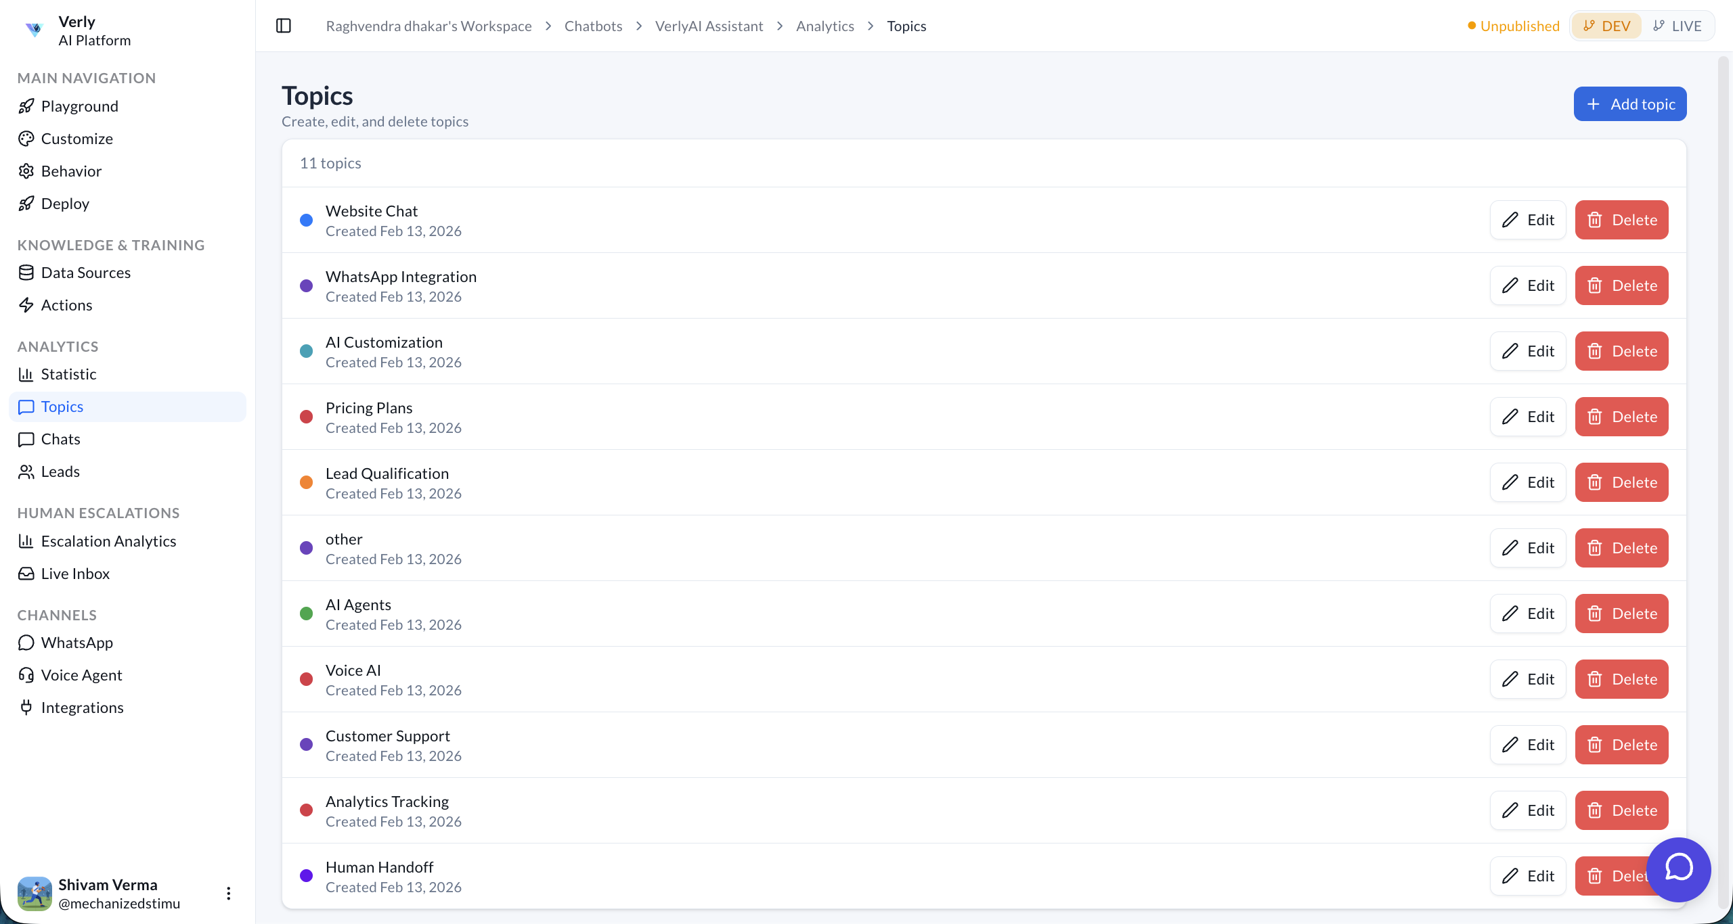Open the Behavior gear icon

pos(26,170)
